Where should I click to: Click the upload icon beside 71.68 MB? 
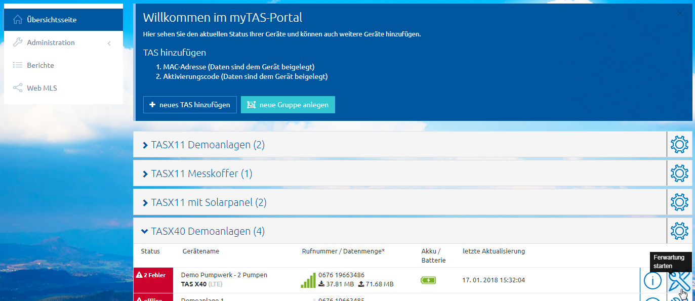point(361,284)
